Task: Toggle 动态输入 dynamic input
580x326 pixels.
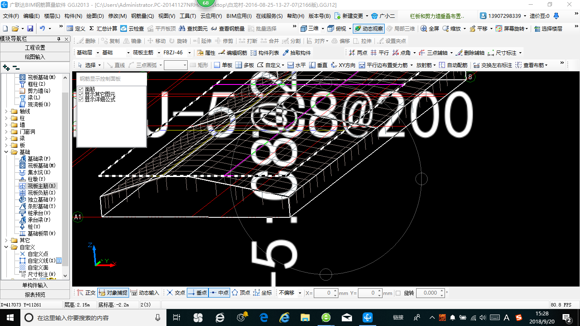Action: click(144, 293)
